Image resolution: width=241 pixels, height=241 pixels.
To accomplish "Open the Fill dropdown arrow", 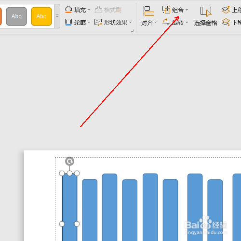I will (x=89, y=10).
